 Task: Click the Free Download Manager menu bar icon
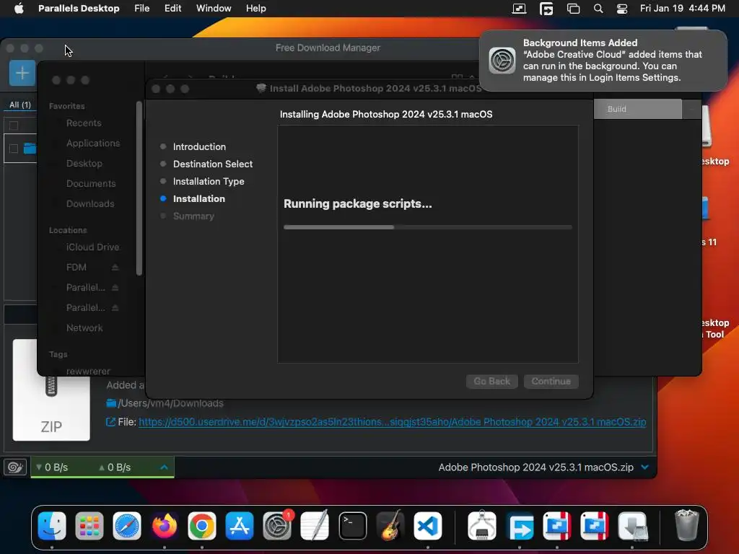point(546,9)
